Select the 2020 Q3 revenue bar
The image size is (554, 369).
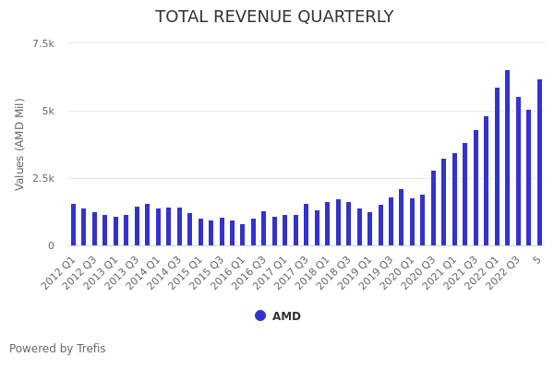[x=433, y=208]
